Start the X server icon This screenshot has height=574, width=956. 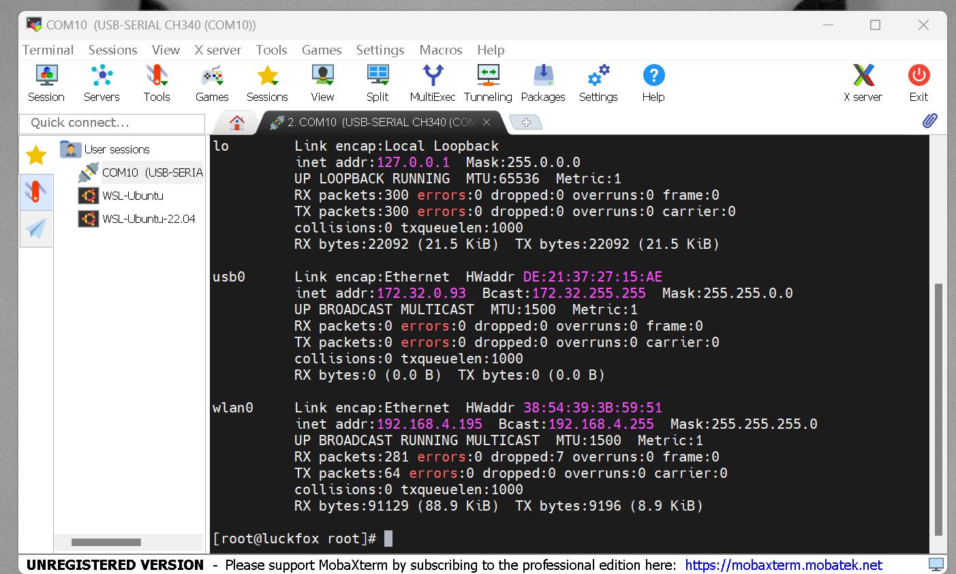coord(863,83)
